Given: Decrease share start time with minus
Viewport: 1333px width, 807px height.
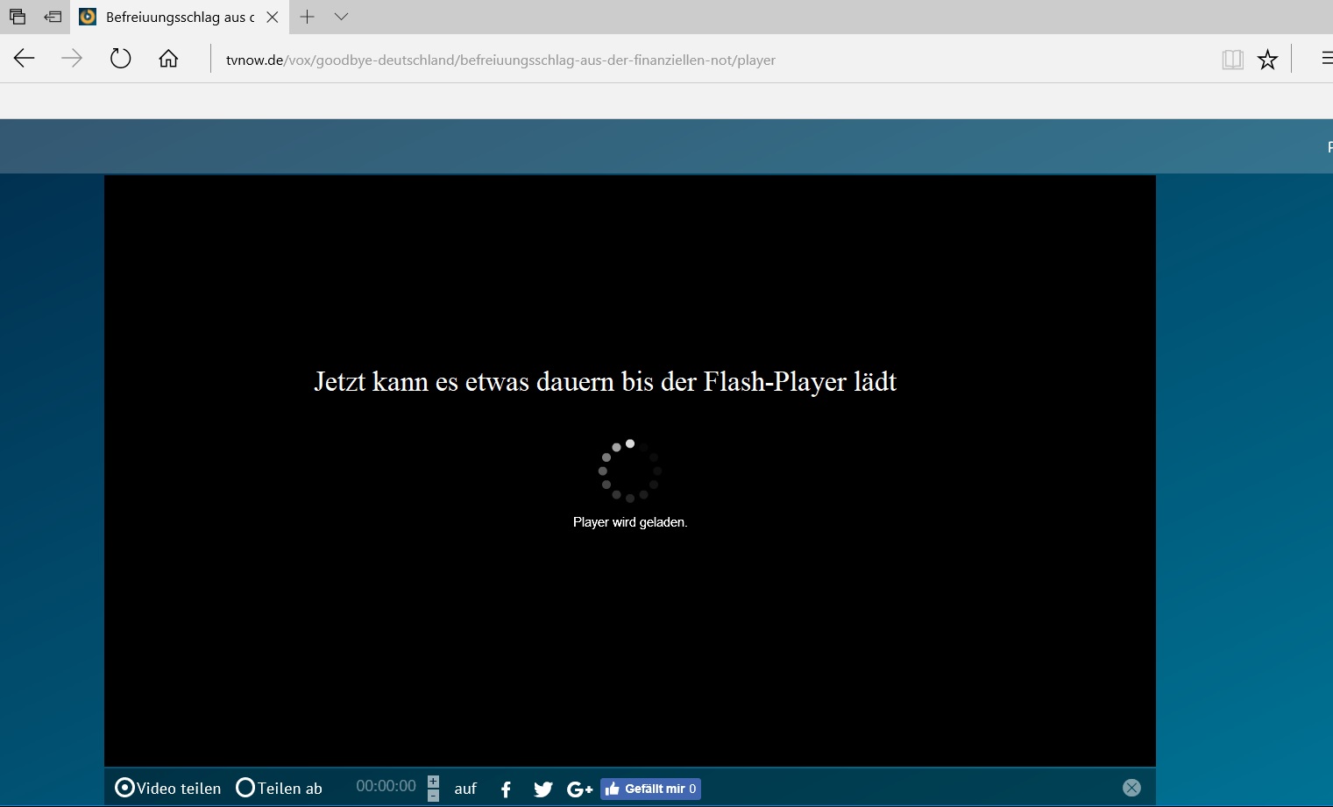Looking at the screenshot, I should click(433, 796).
